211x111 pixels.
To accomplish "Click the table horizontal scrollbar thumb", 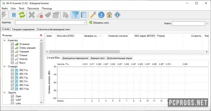I will pos(84,52).
